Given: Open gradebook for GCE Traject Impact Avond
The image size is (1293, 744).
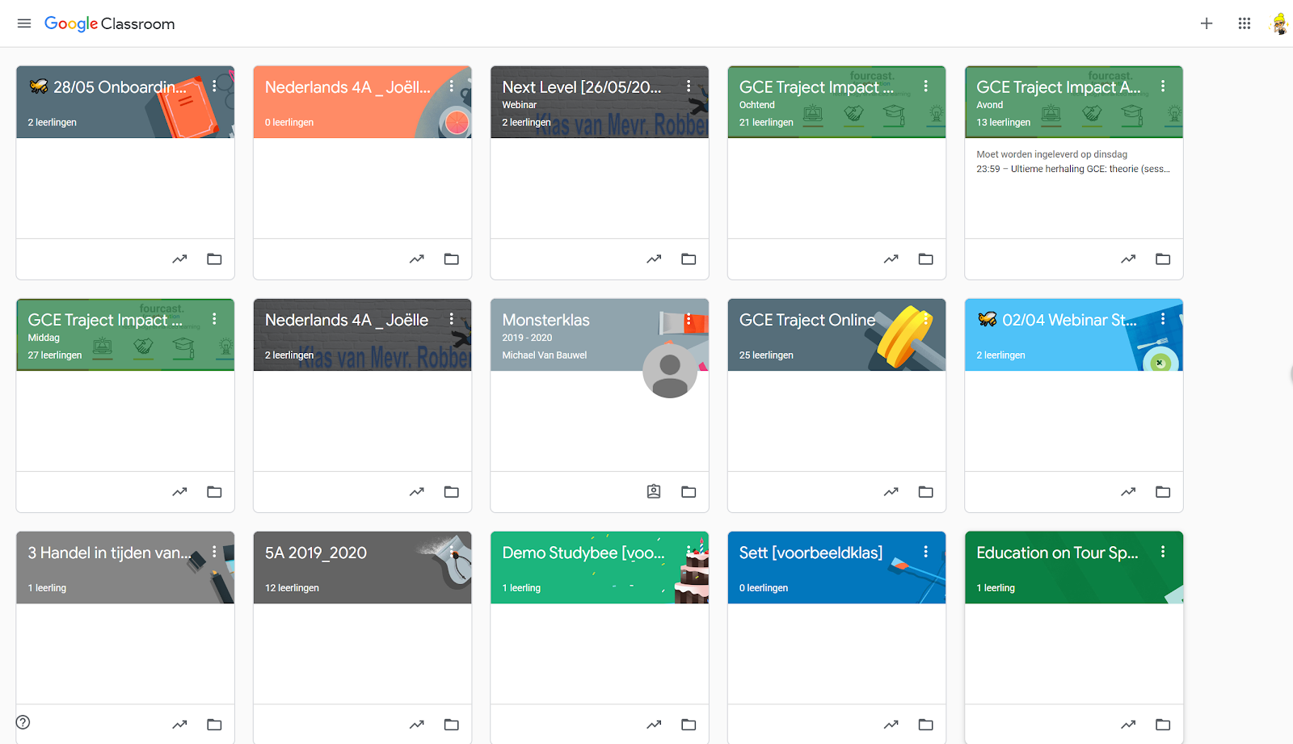Looking at the screenshot, I should click(x=1128, y=259).
